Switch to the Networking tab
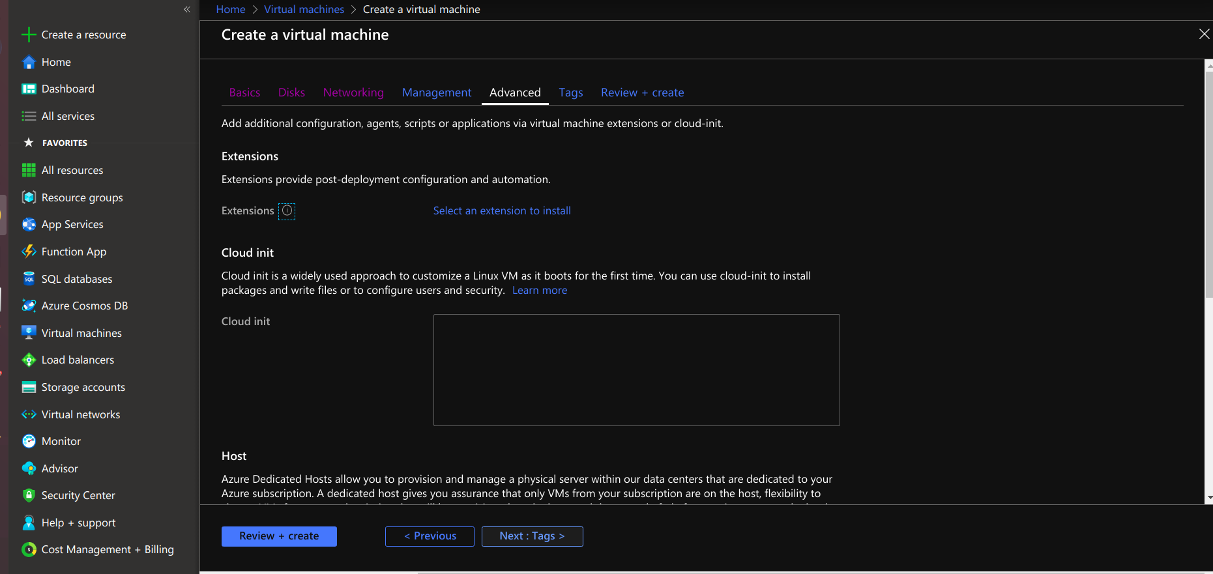 pos(353,93)
